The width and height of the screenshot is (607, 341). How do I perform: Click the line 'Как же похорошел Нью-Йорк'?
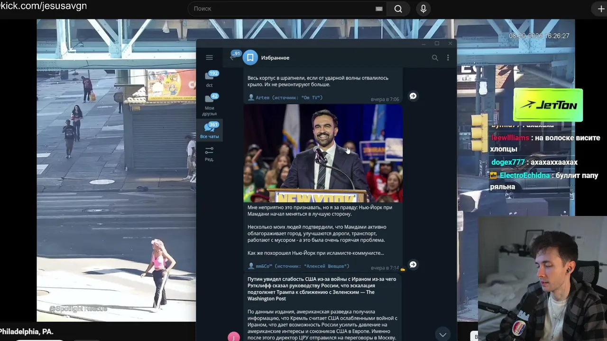(x=315, y=253)
